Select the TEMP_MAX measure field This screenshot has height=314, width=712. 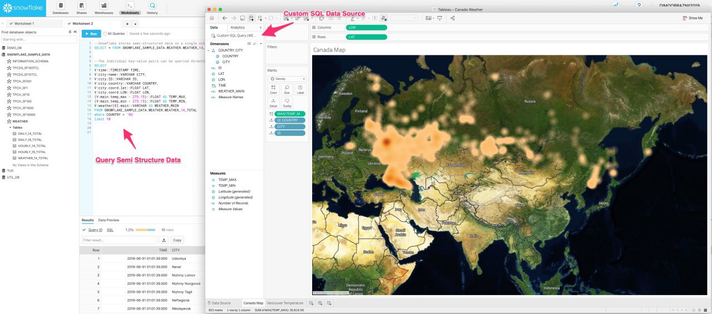[227, 180]
